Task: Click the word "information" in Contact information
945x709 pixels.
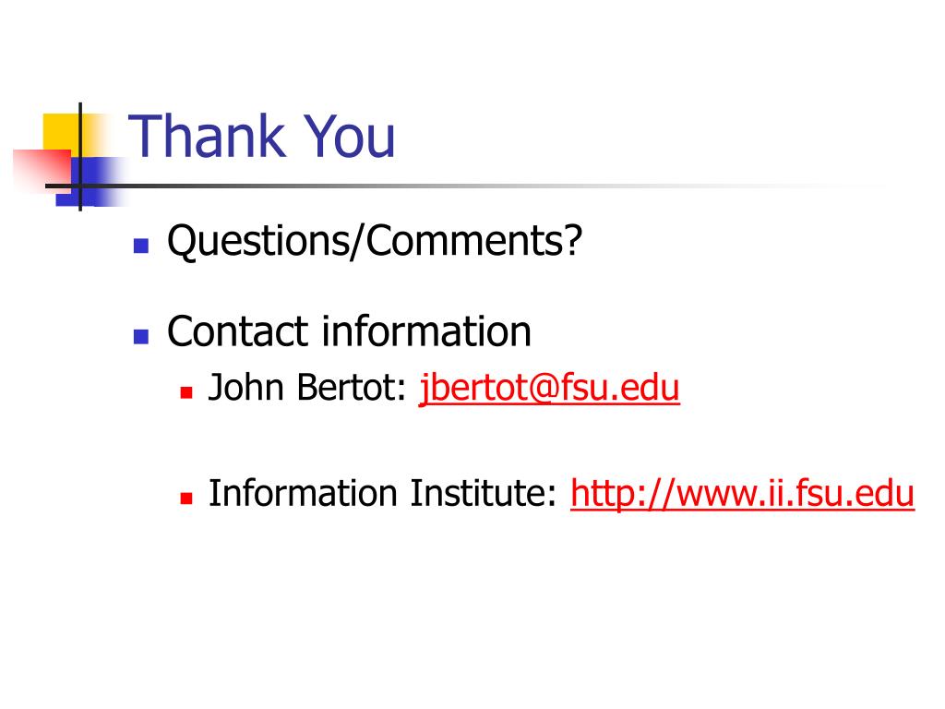Action: (x=426, y=331)
